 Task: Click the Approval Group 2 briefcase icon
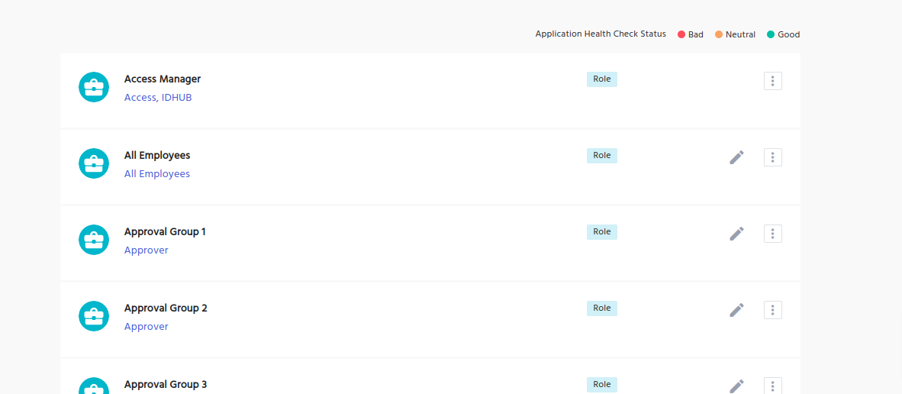tap(94, 315)
